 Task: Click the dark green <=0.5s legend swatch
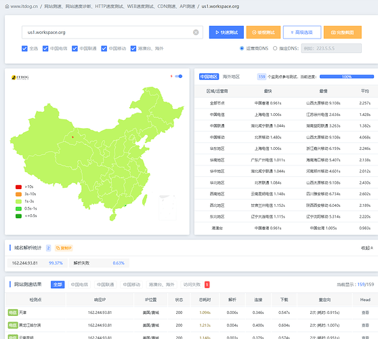point(18,216)
